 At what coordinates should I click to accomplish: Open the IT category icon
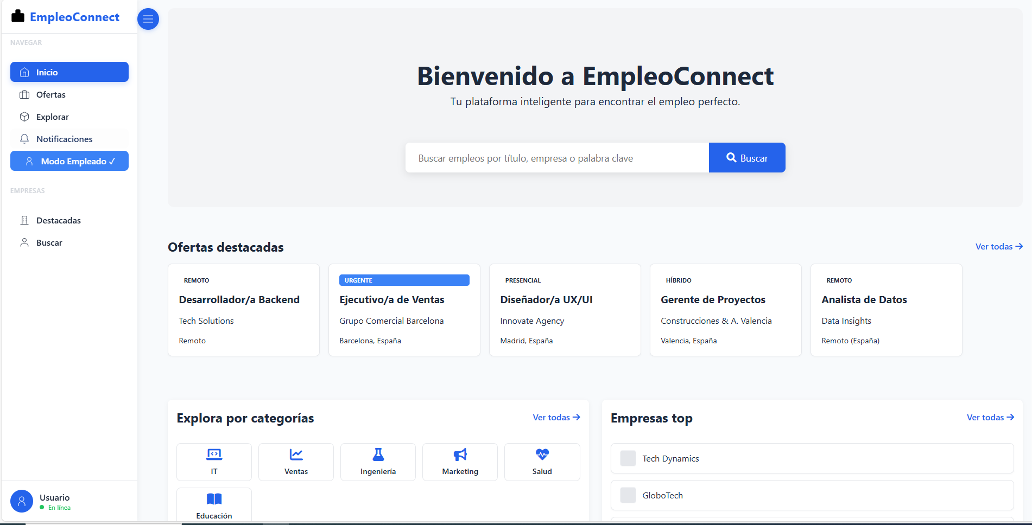point(214,454)
